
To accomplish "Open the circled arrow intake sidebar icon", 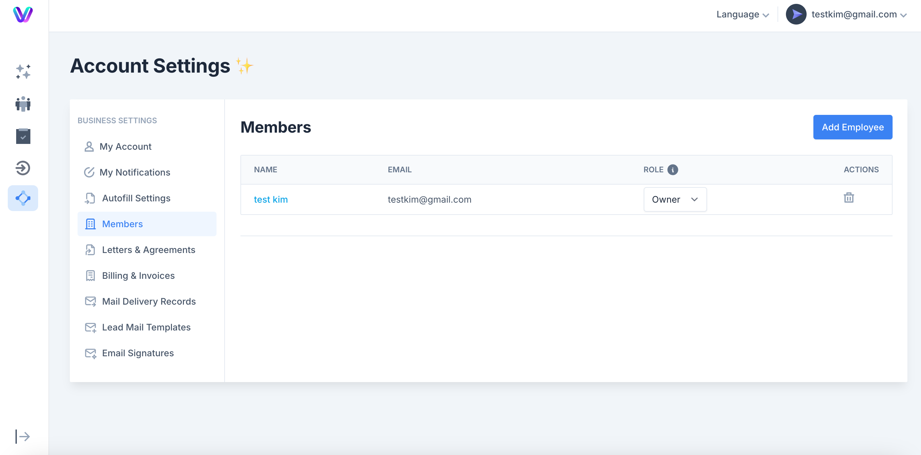I will [x=23, y=168].
